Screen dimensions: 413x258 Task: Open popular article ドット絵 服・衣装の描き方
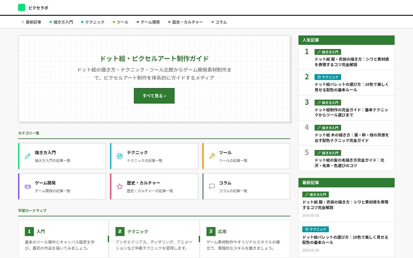point(352,62)
